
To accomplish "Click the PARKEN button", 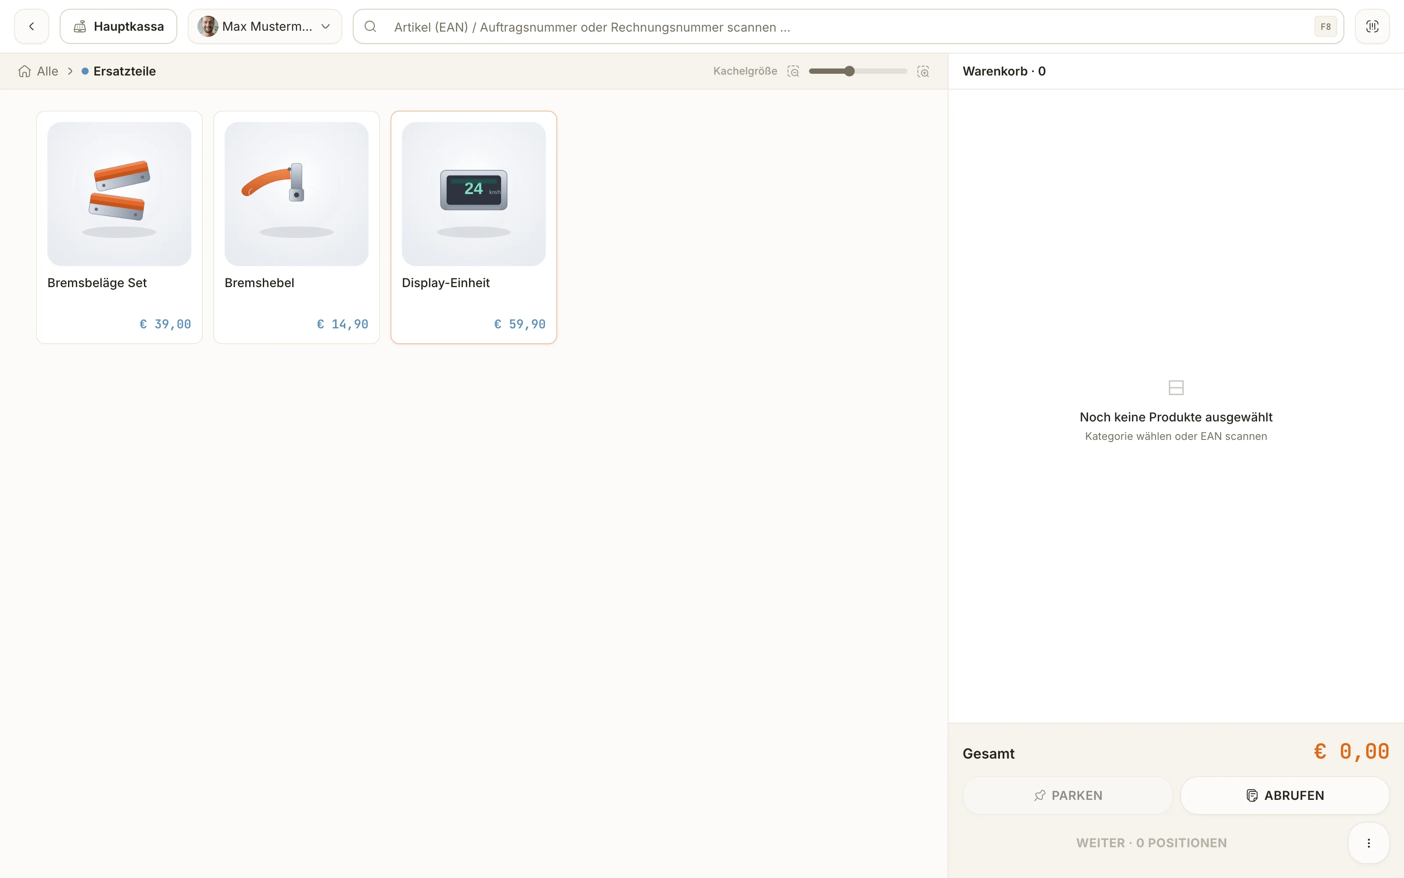I will 1067,795.
